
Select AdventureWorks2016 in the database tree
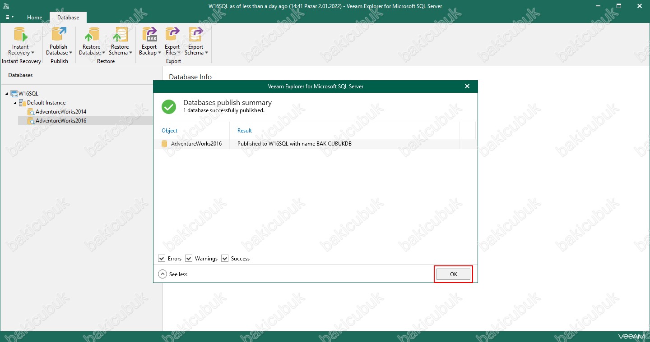coord(61,121)
